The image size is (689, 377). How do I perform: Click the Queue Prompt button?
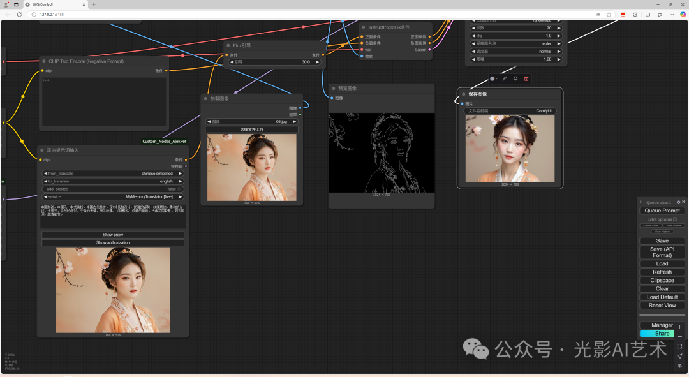click(x=662, y=211)
